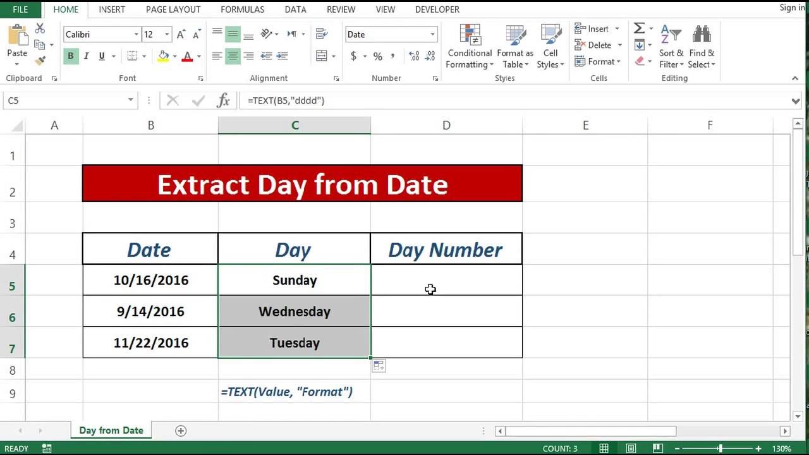Switch to the FORMULAS tab
Screen dimensions: 809x455
tap(243, 9)
